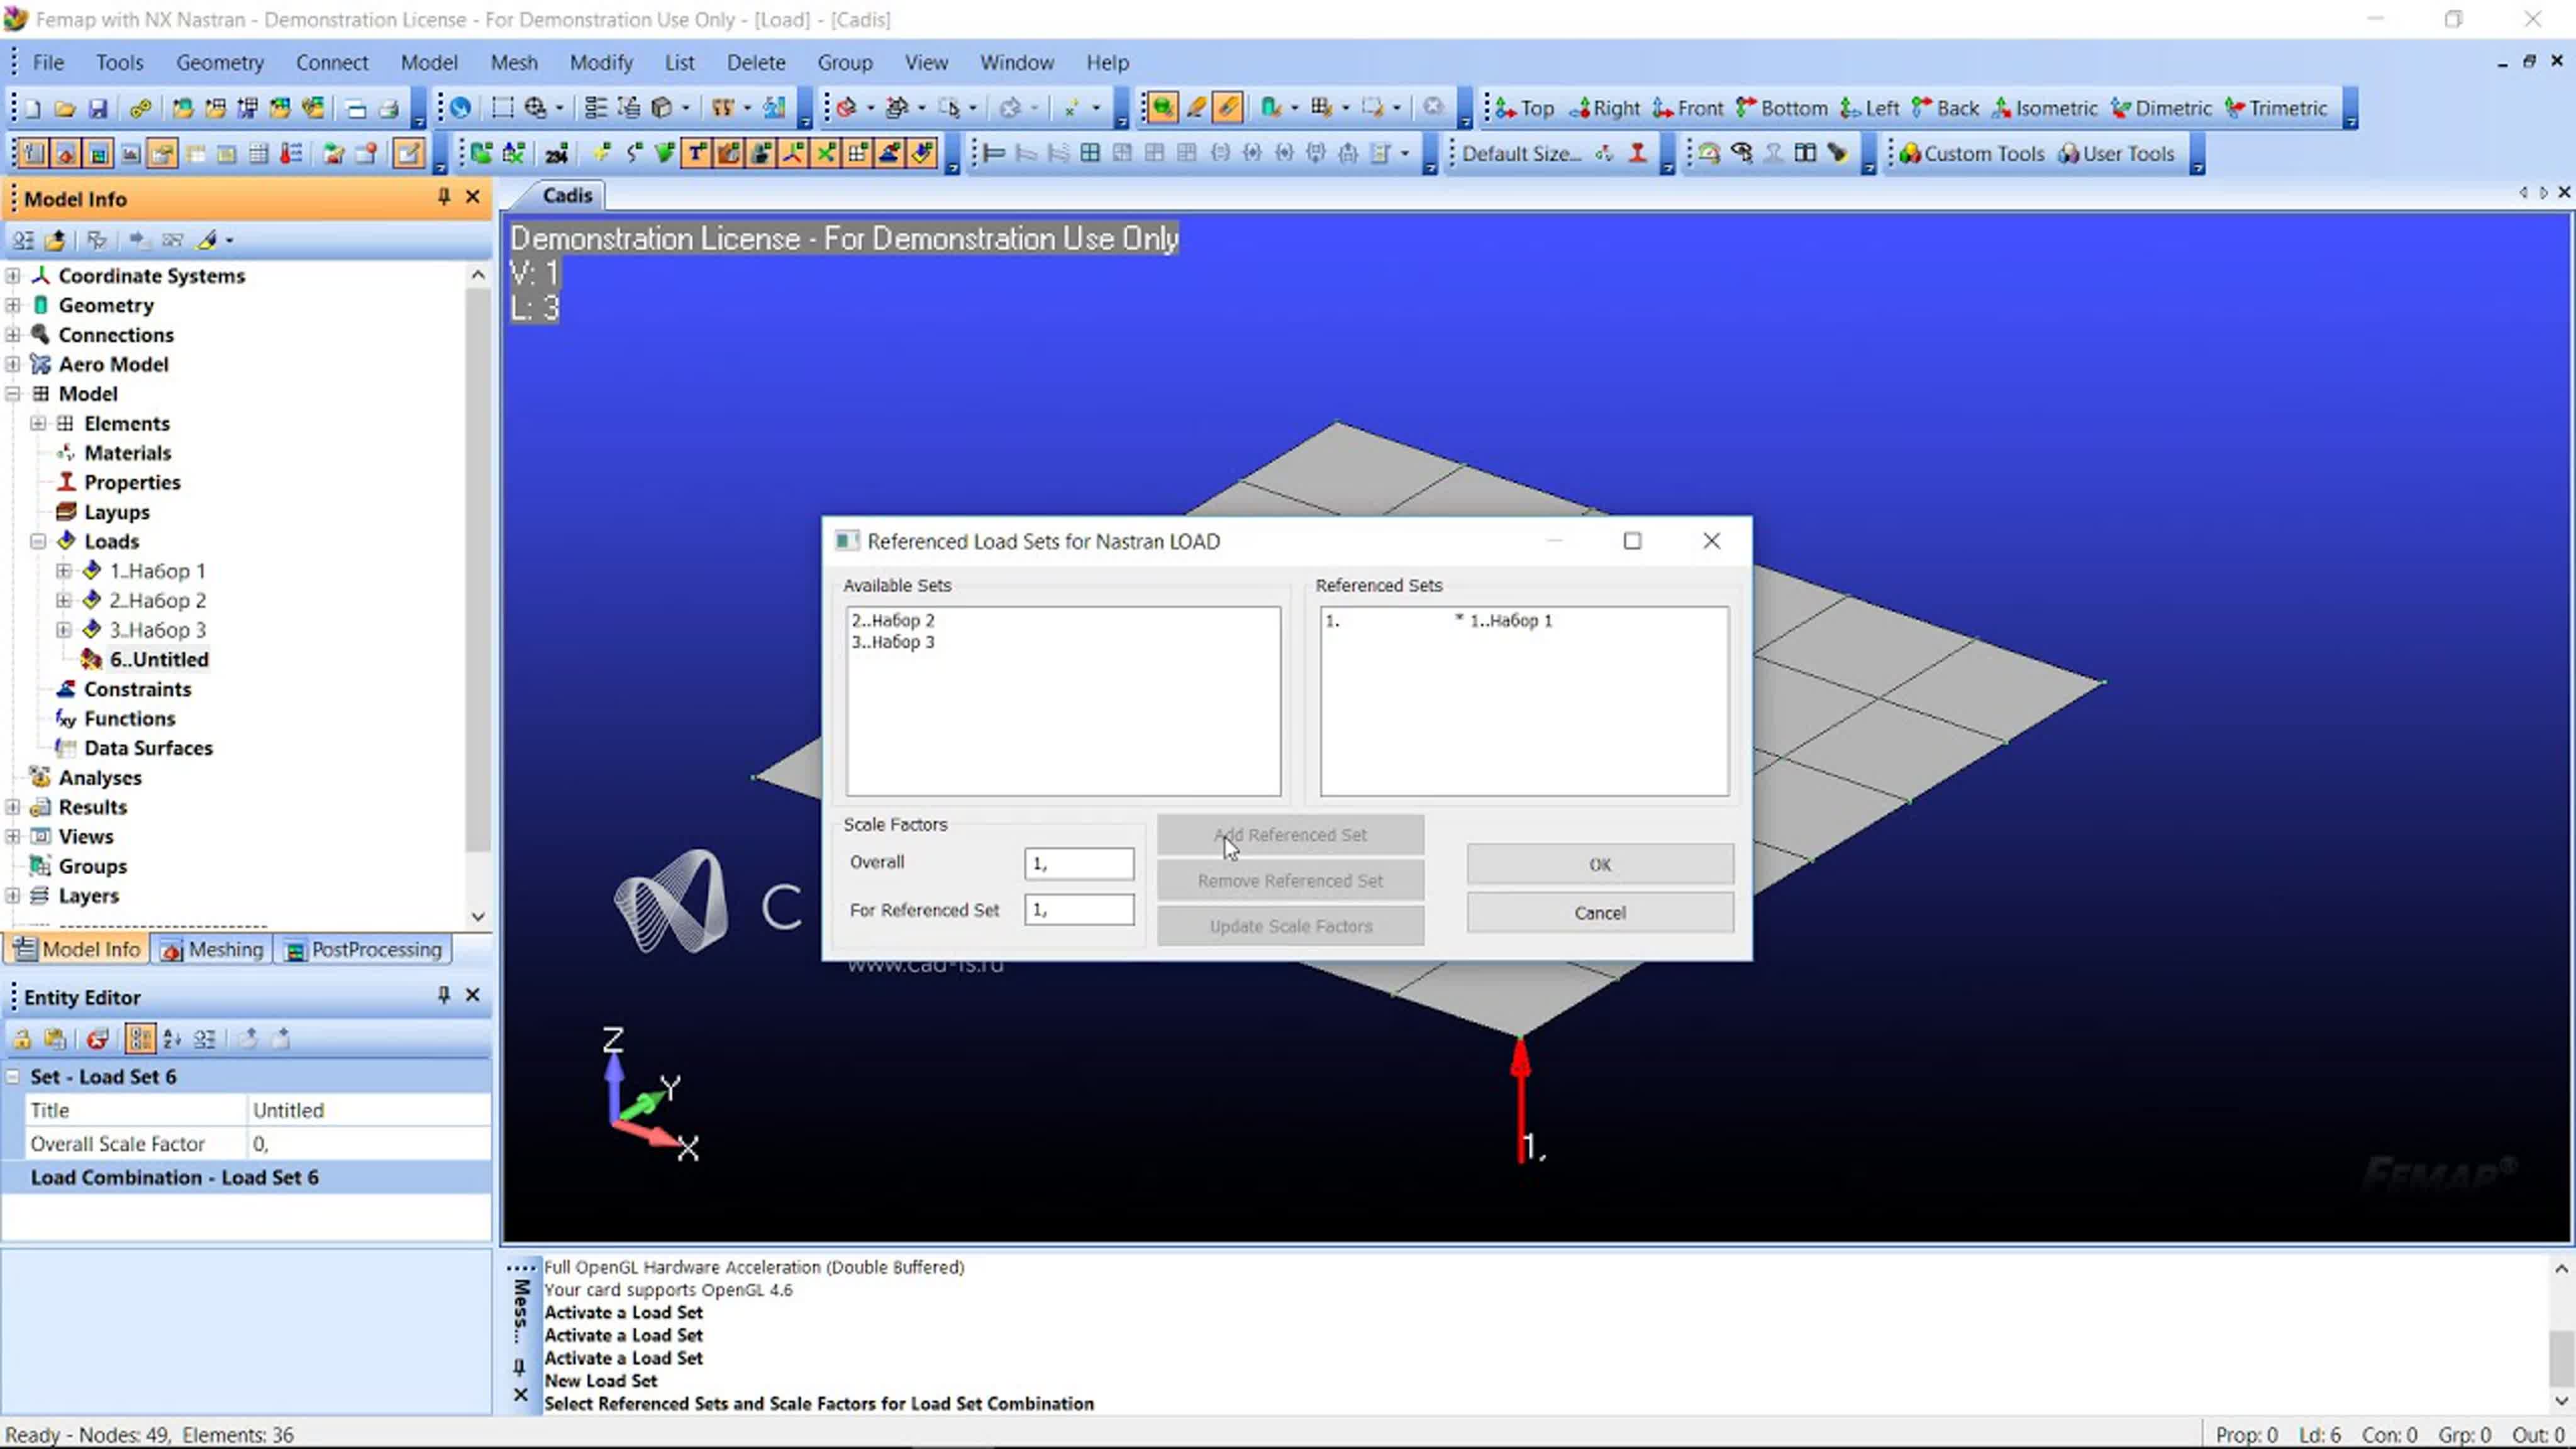The height and width of the screenshot is (1449, 2576).
Task: Click the blue globe view-rotate icon
Action: [460, 108]
